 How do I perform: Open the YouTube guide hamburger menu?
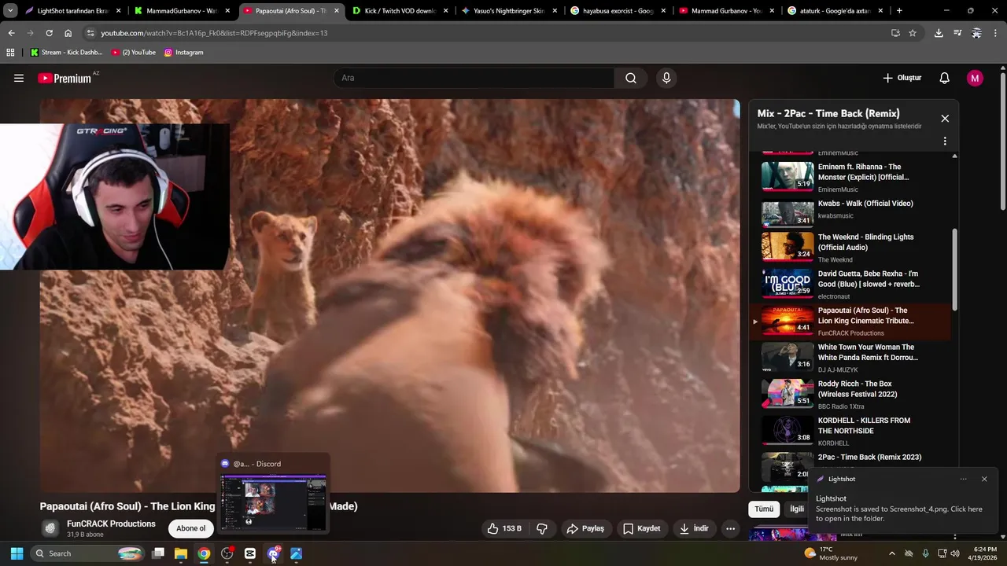tap(19, 78)
